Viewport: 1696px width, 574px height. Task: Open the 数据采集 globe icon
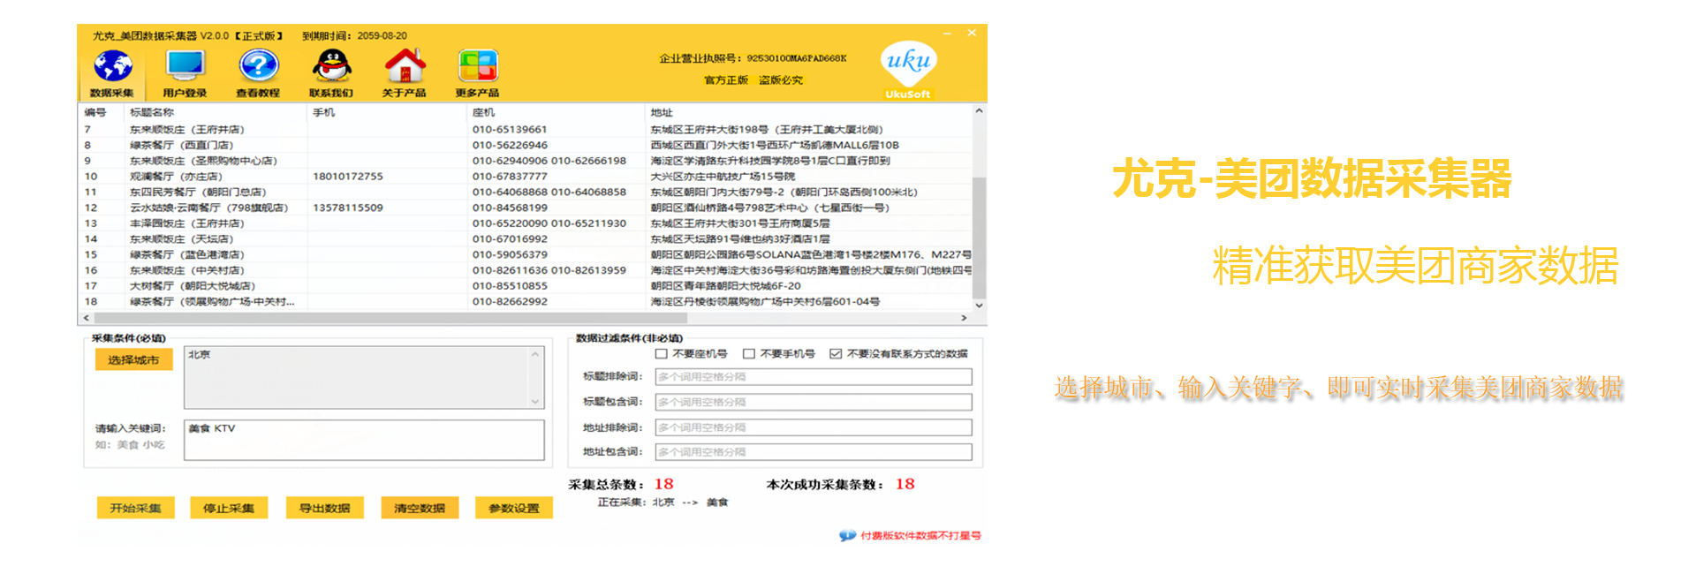click(113, 67)
